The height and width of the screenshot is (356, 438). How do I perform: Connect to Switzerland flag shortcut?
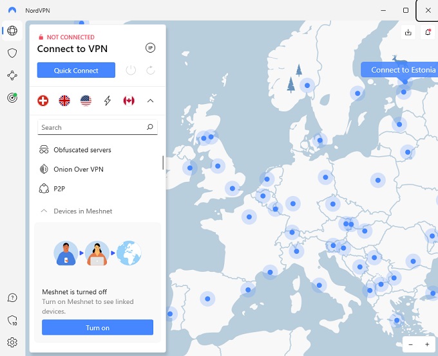click(x=43, y=101)
